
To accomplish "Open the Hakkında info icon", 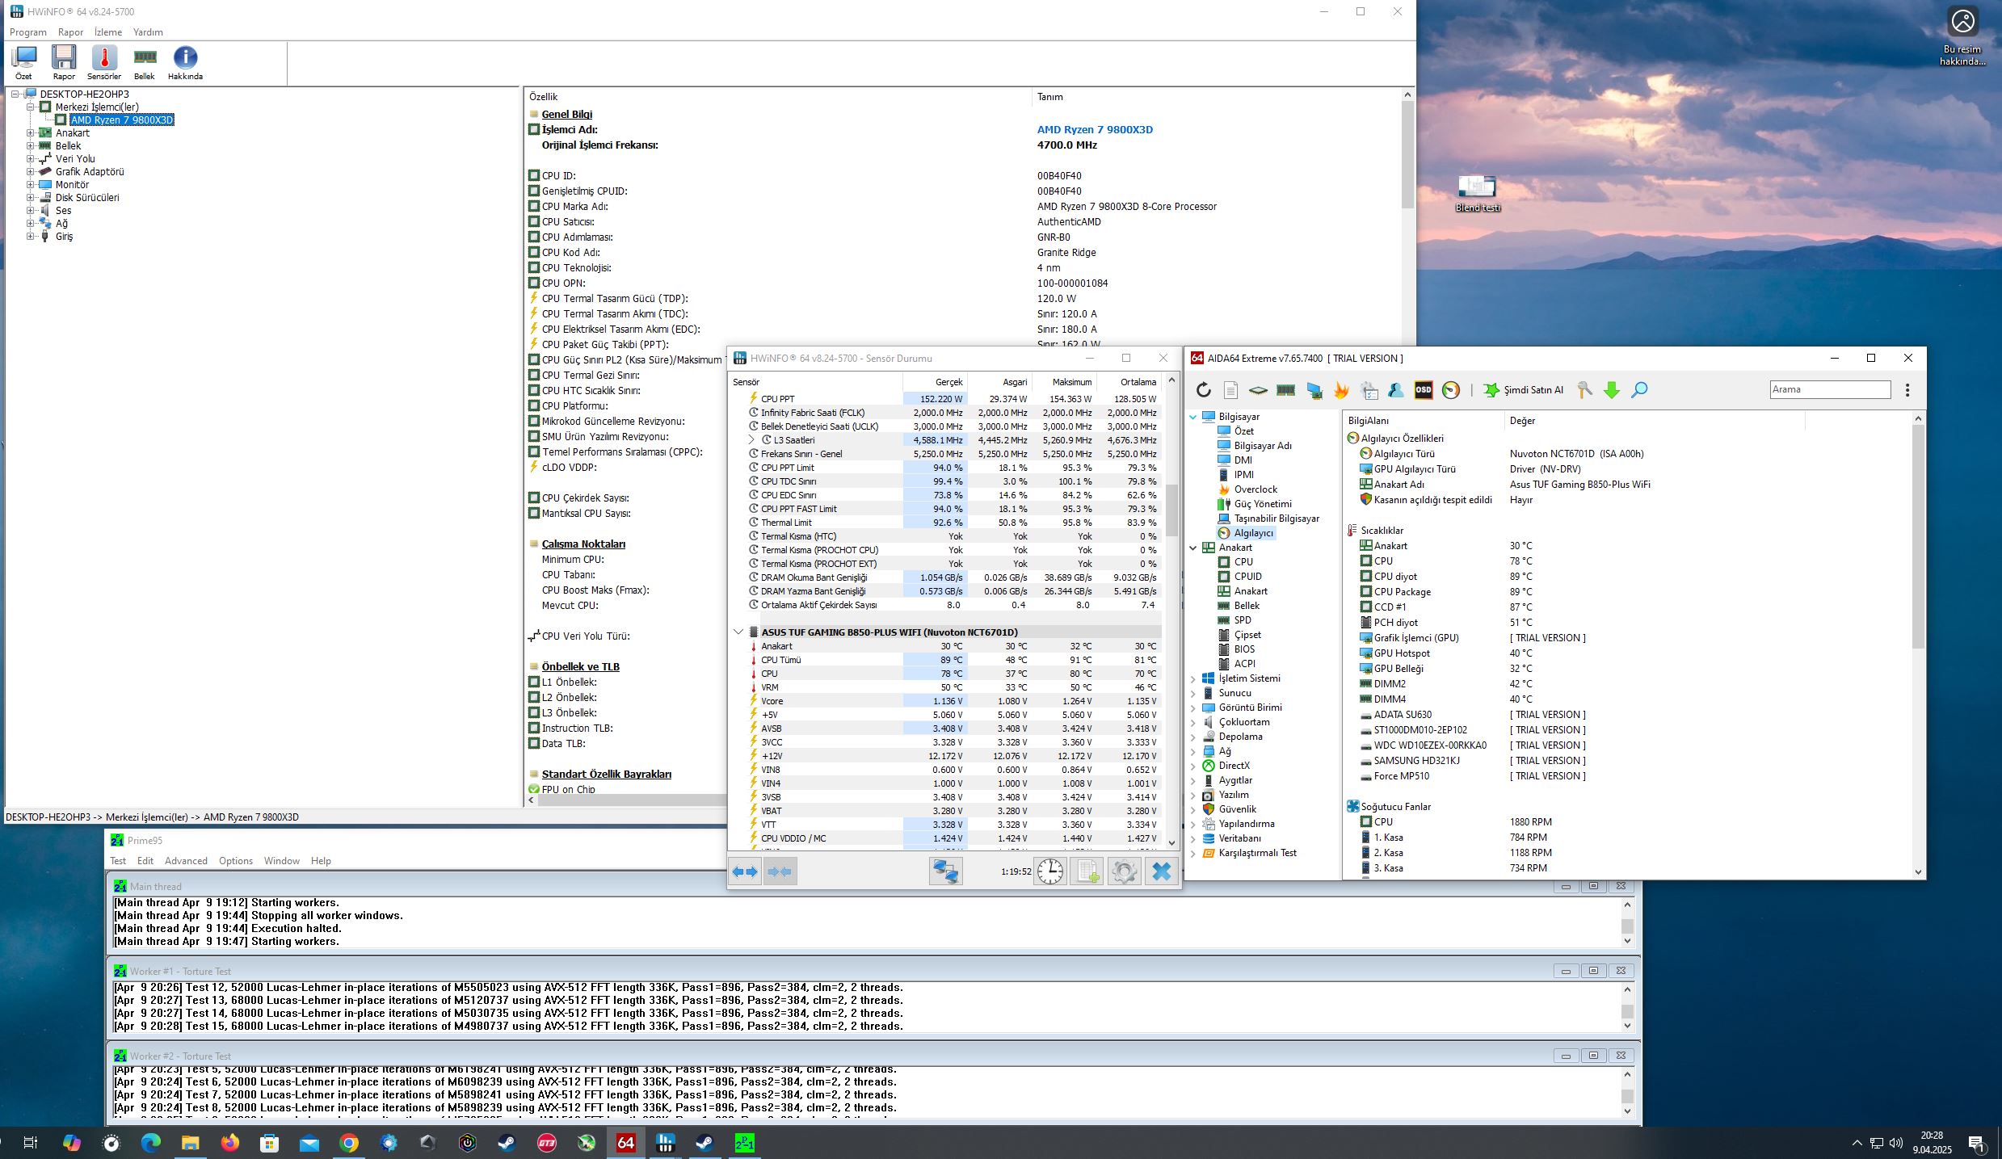I will pyautogui.click(x=185, y=61).
